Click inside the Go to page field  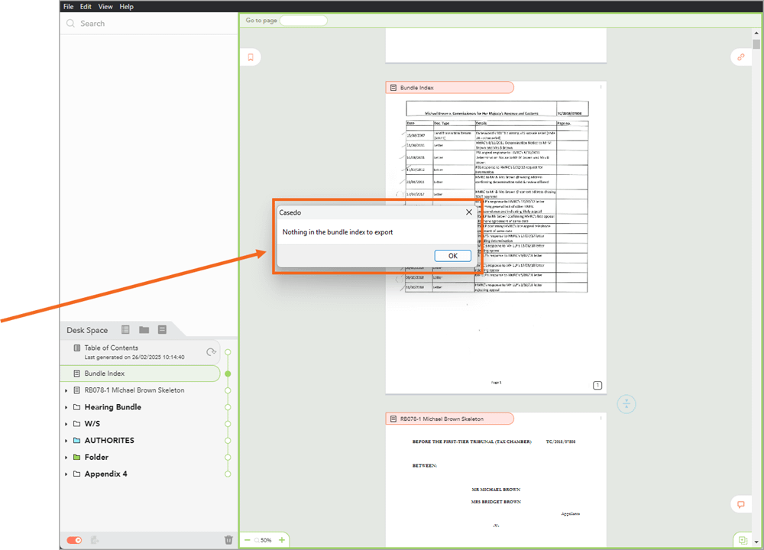pos(303,20)
